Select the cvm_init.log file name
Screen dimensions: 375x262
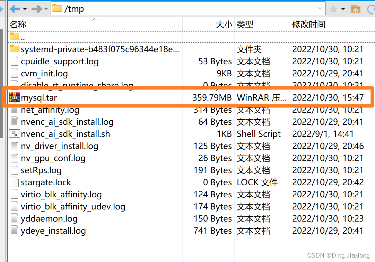point(44,74)
